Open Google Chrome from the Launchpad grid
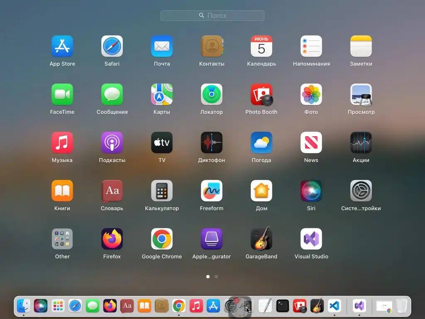This screenshot has height=319, width=425. [162, 239]
